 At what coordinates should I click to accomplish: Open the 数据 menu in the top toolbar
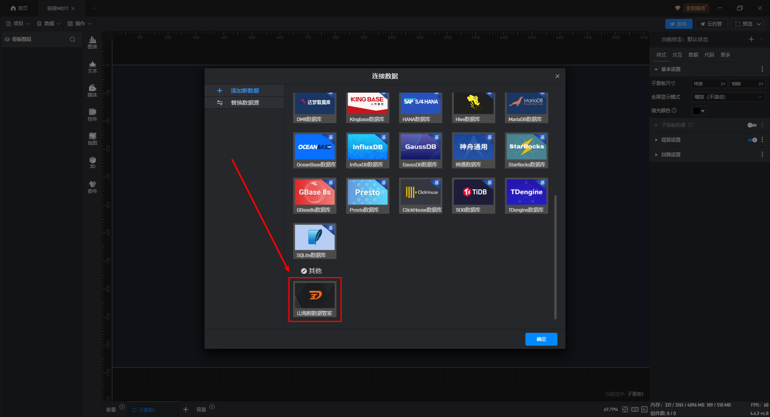pyautogui.click(x=49, y=24)
